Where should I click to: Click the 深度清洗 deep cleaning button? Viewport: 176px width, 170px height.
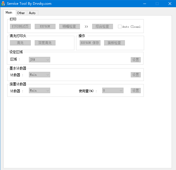click(45, 43)
